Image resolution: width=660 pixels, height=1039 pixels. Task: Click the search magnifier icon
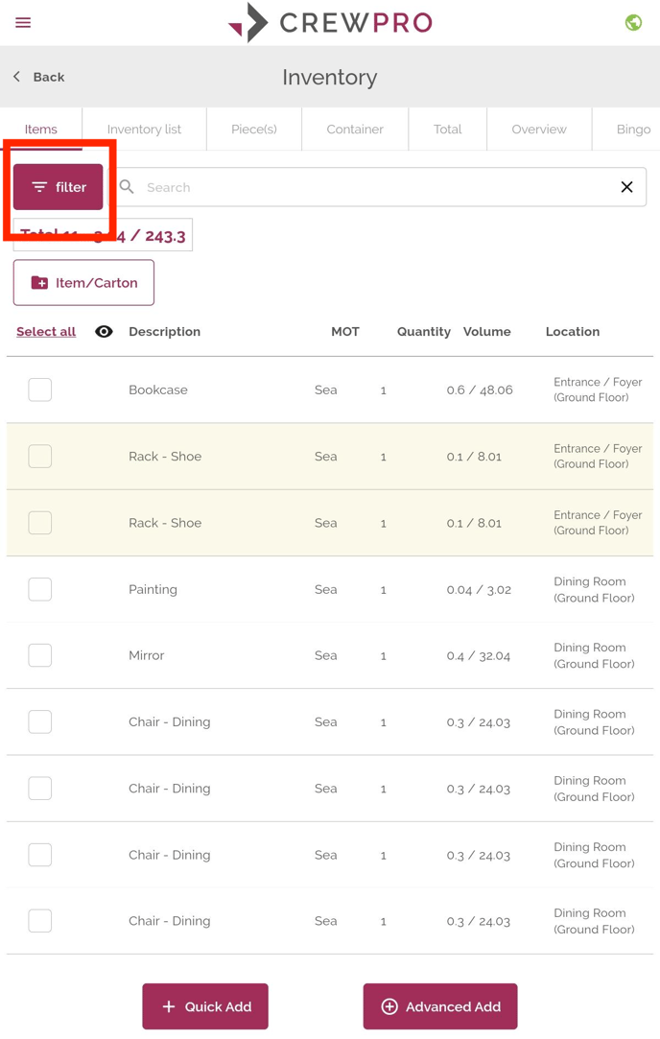127,187
